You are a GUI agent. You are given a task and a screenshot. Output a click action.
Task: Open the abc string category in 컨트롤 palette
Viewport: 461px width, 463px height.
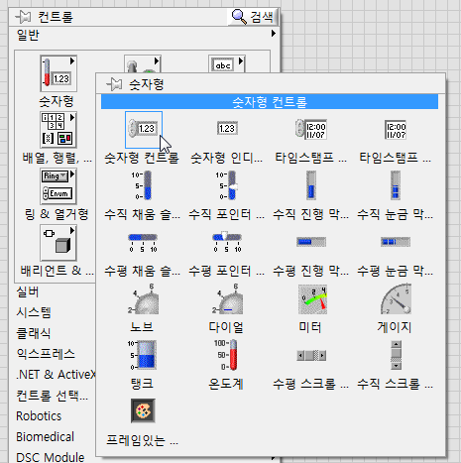tap(227, 63)
